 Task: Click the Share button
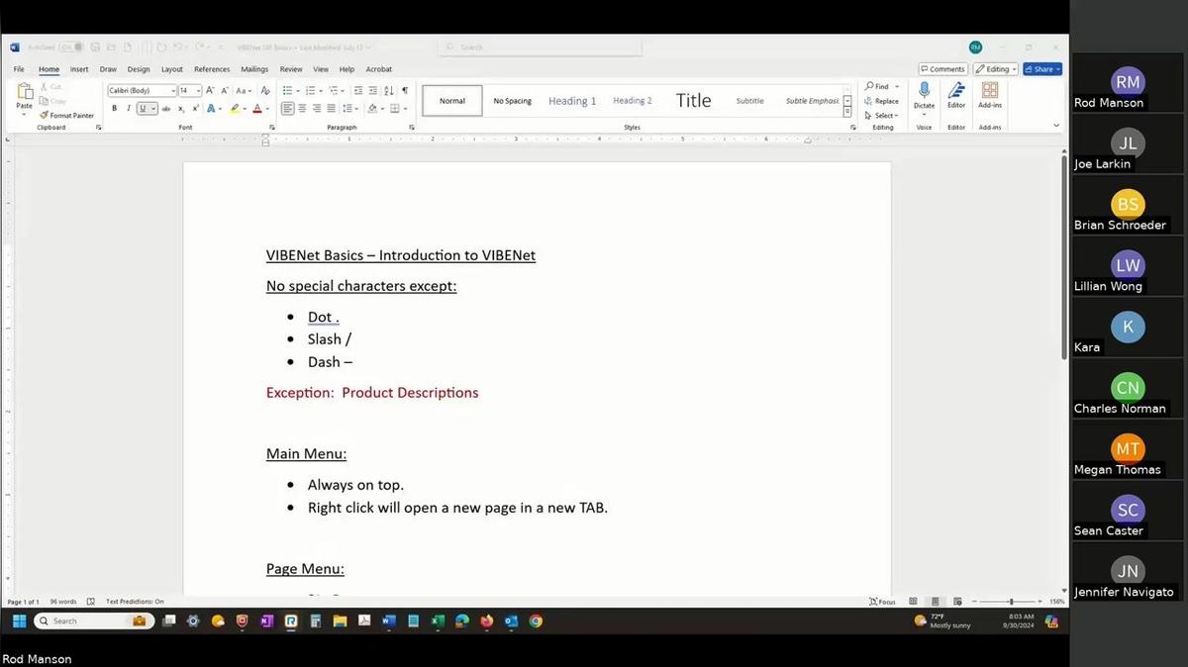tap(1042, 68)
